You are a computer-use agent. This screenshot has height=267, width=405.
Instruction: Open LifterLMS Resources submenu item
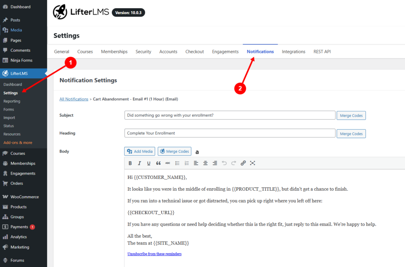pos(12,134)
